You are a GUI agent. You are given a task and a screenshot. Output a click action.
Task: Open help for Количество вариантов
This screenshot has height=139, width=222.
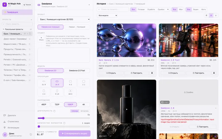[64, 123]
